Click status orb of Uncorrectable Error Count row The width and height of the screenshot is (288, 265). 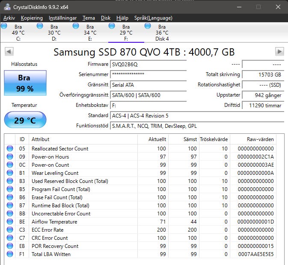point(10,213)
